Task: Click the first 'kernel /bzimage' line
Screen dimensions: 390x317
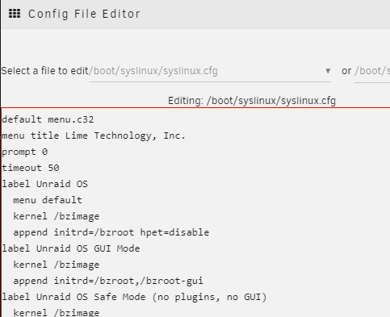Action: (x=57, y=216)
